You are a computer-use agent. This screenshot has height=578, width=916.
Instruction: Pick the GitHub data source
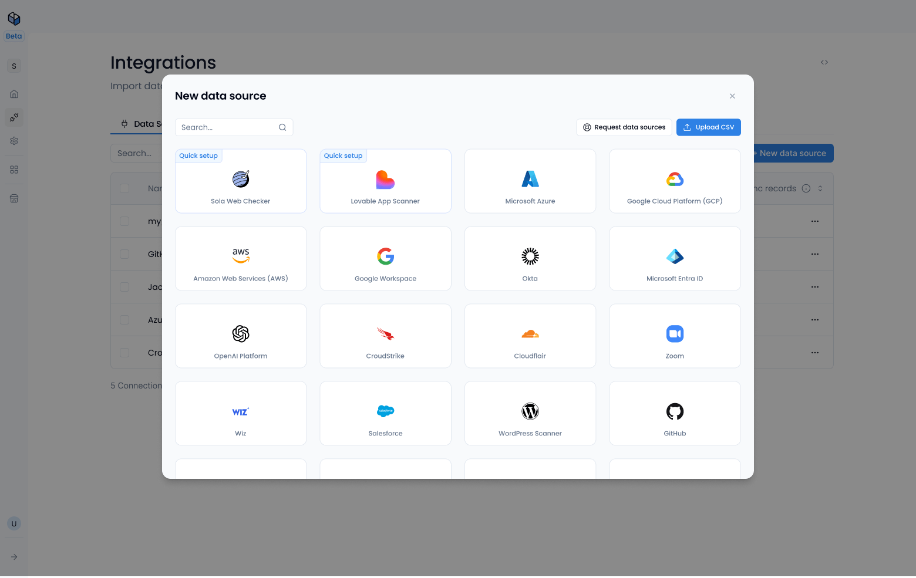coord(675,413)
